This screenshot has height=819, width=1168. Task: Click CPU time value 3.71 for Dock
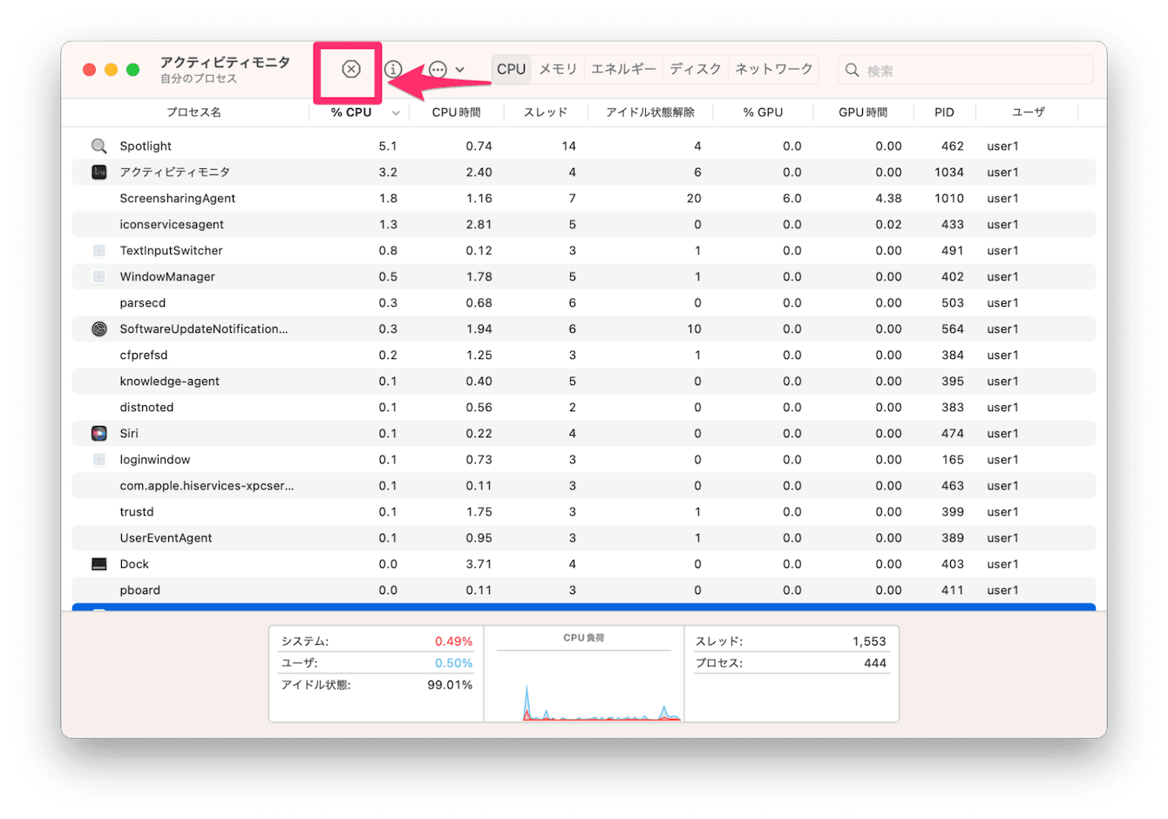click(479, 565)
